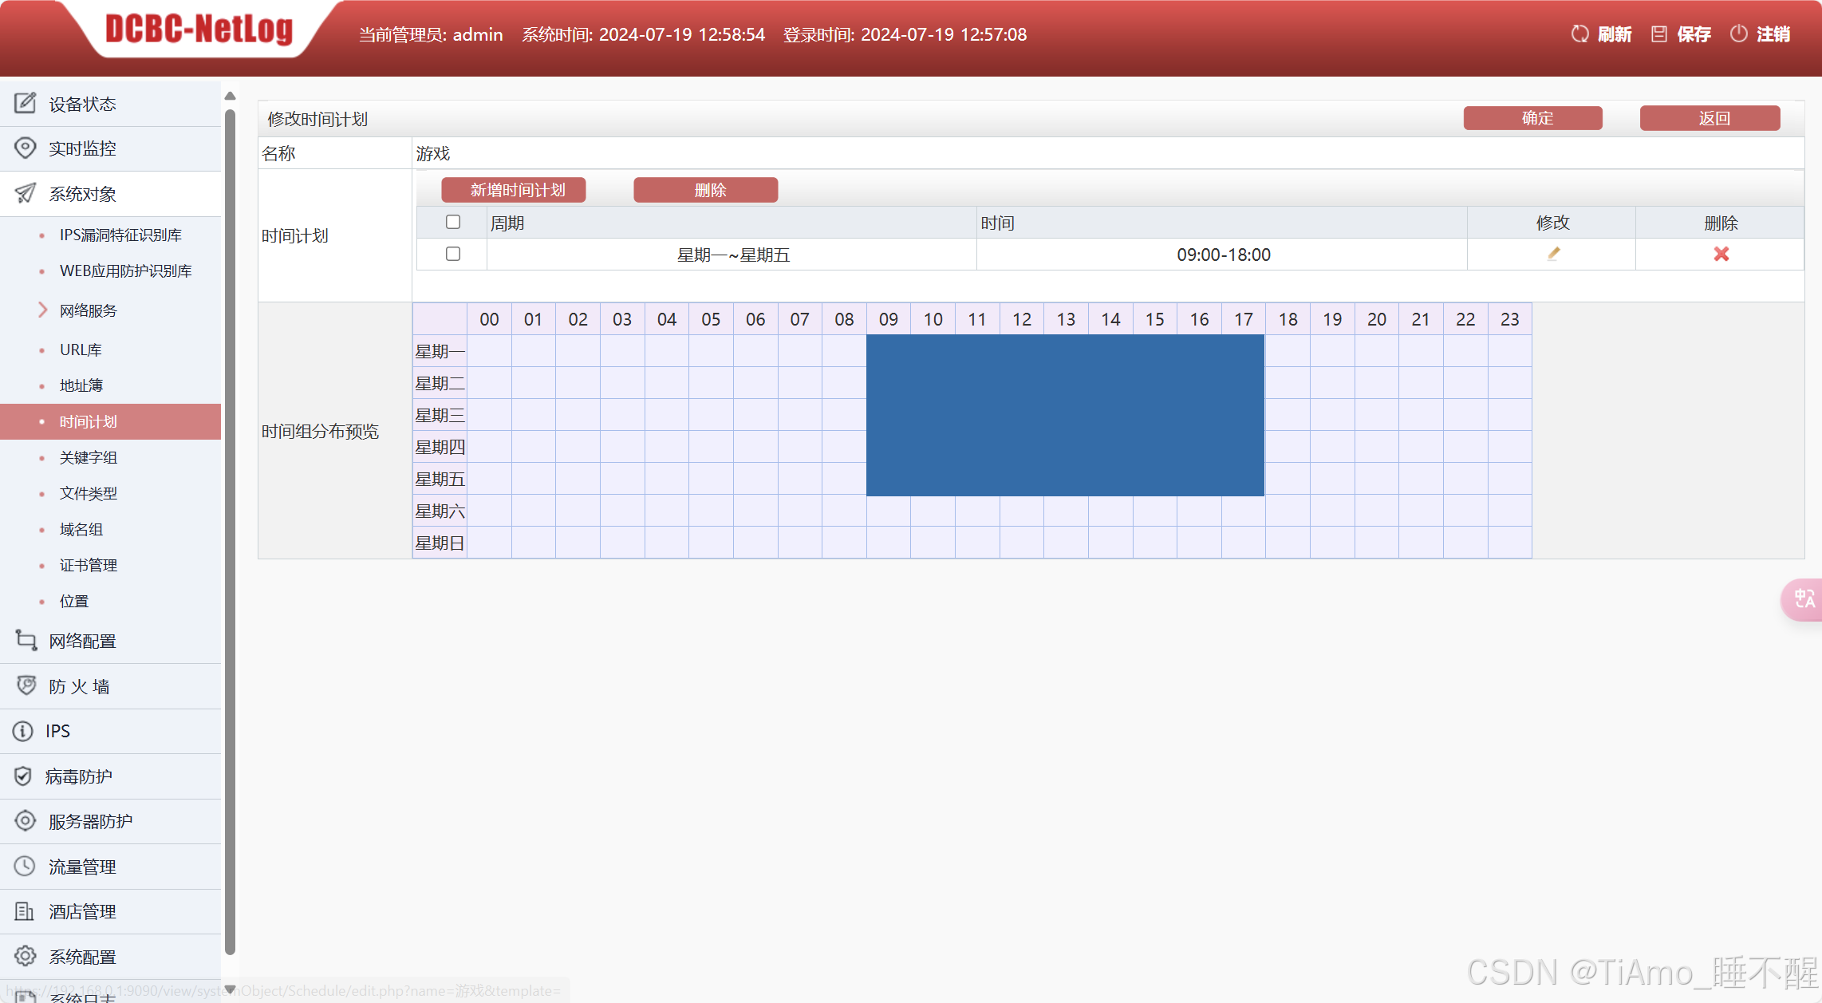Select URL库 submenu item
1822x1003 pixels.
point(81,349)
